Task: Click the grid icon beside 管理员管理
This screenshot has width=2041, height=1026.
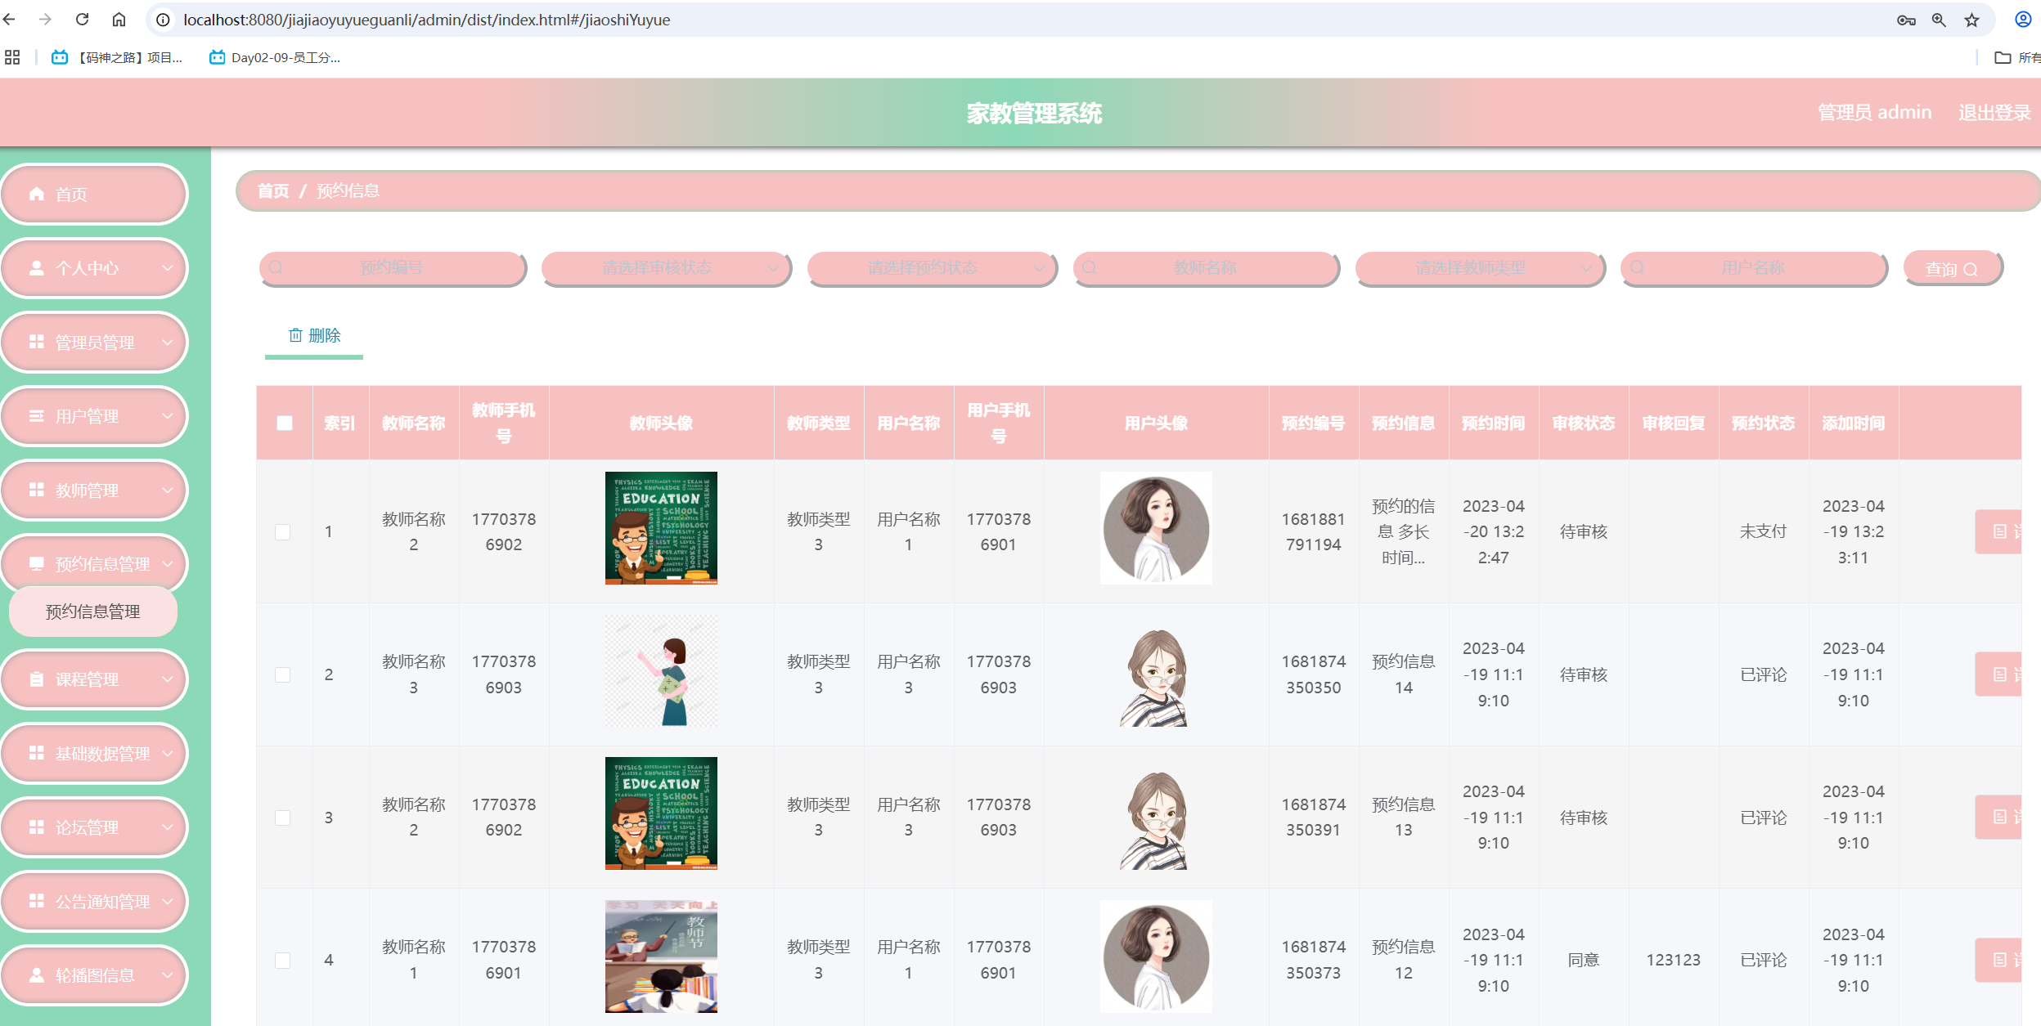Action: (37, 342)
